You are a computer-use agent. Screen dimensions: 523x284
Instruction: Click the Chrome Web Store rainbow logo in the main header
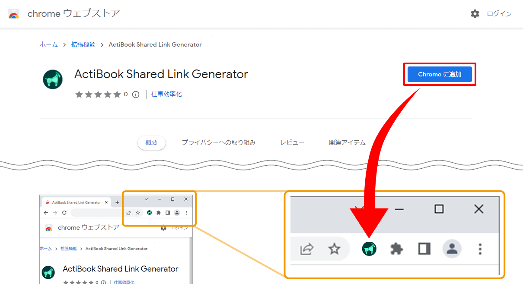click(x=14, y=14)
